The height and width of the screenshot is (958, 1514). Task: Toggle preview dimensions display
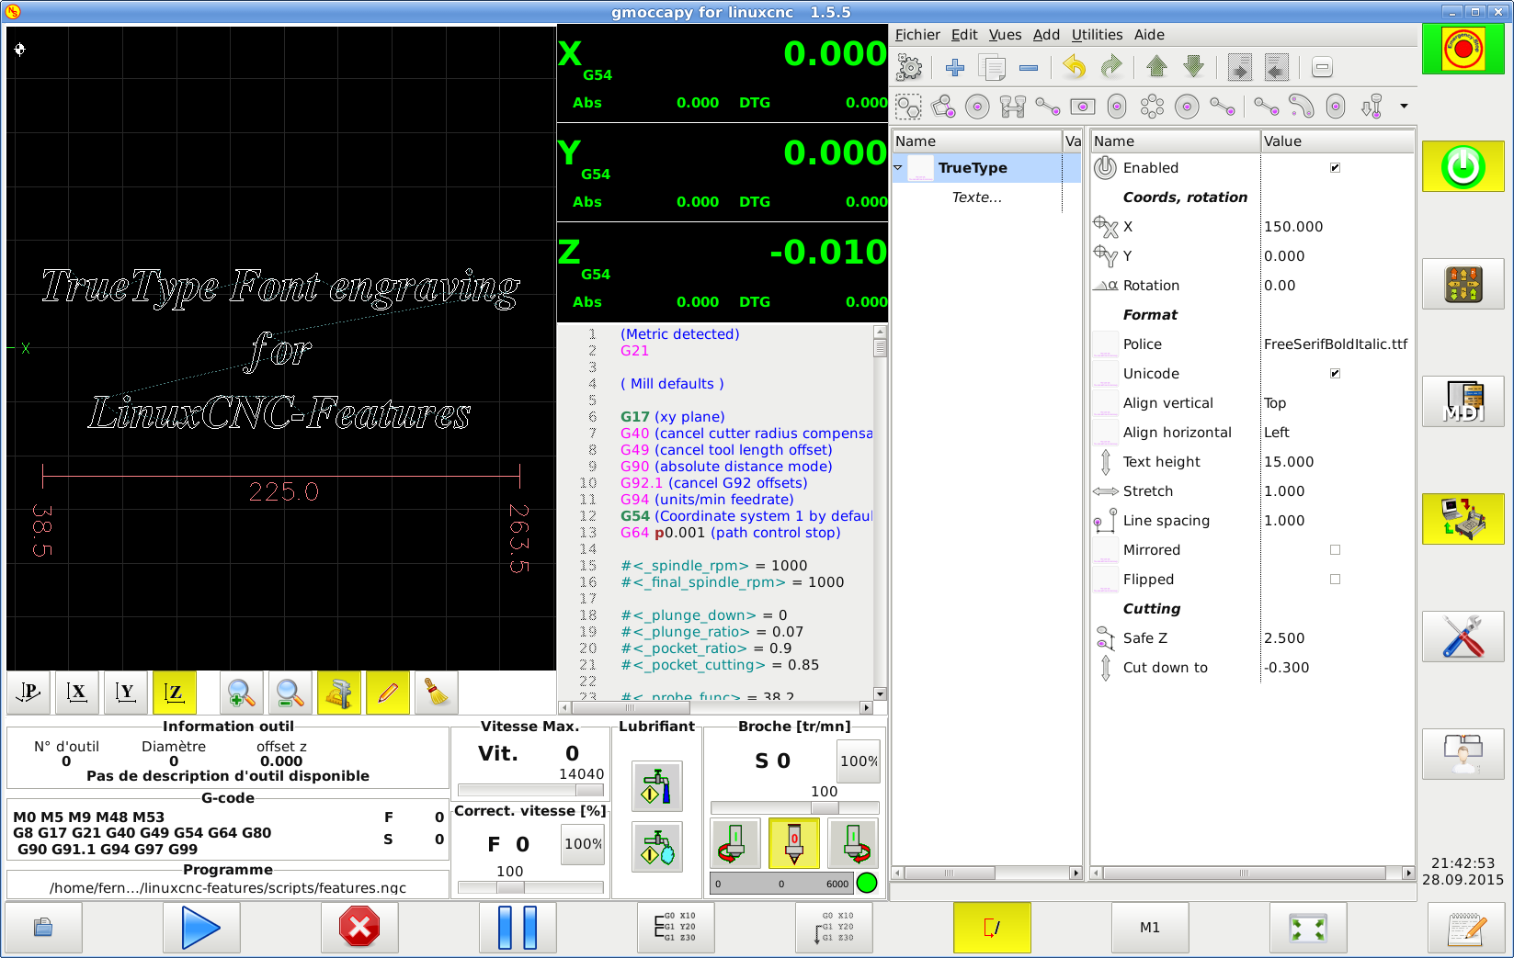tap(339, 693)
